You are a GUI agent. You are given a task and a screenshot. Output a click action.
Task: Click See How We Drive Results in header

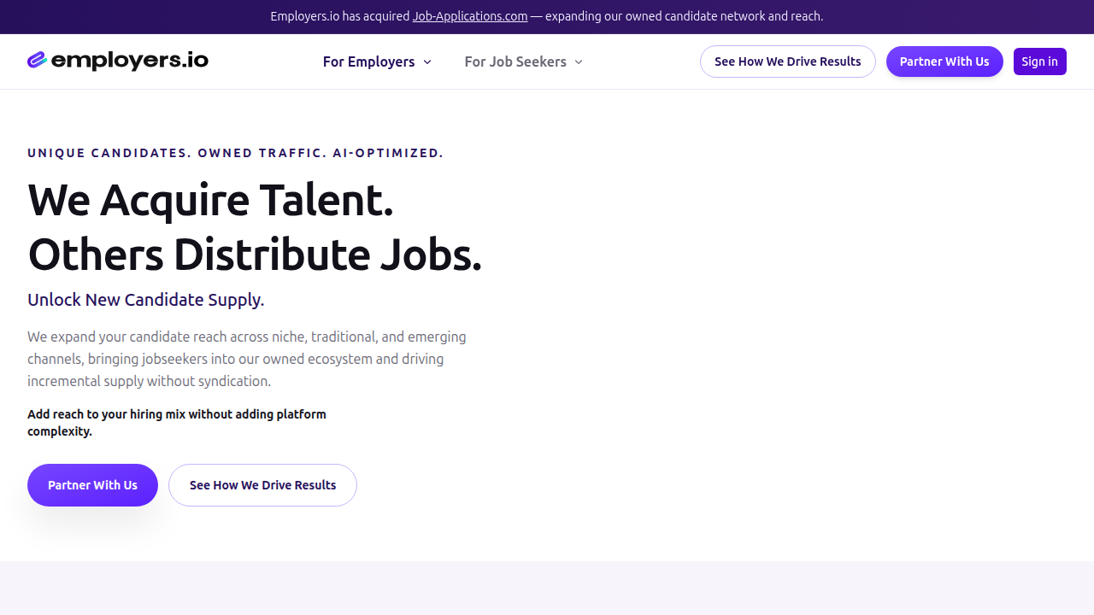pyautogui.click(x=788, y=61)
